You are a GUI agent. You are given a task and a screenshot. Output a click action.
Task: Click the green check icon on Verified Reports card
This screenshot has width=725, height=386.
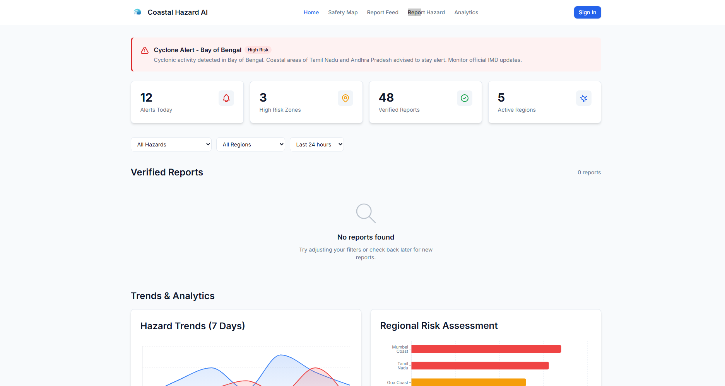tap(465, 98)
